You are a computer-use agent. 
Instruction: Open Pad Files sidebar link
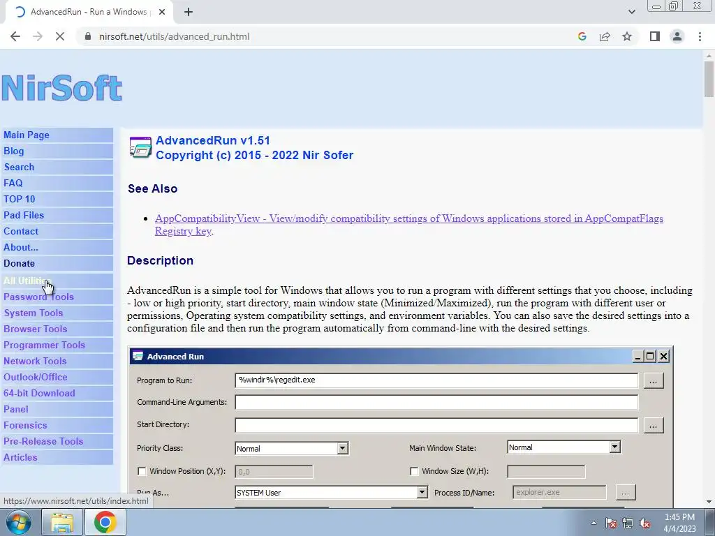[x=24, y=215]
